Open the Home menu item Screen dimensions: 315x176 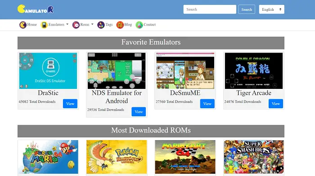pos(32,24)
